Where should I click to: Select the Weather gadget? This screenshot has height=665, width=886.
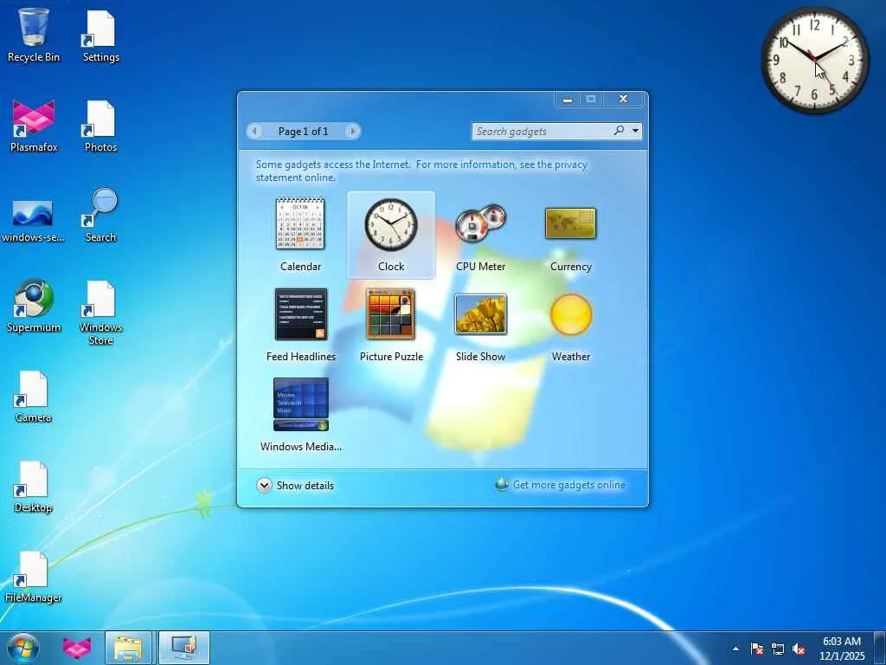pos(571,325)
